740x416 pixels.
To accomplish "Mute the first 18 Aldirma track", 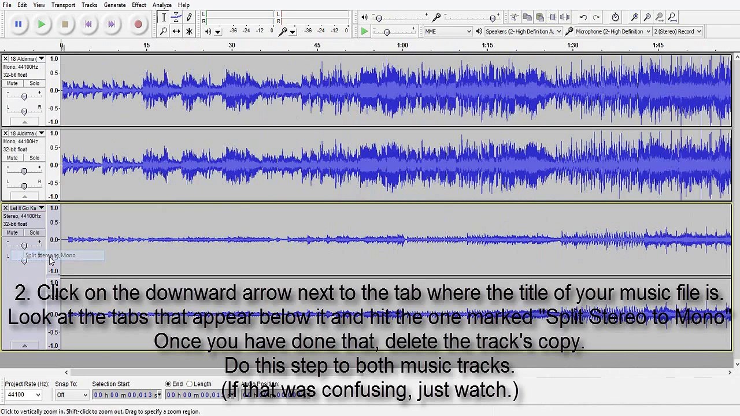I will [x=12, y=83].
